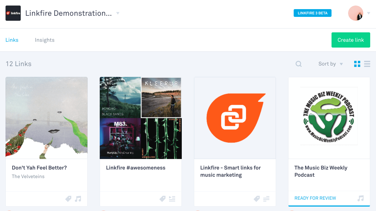Click the text lines icon on Smart links card
Viewport: 376px width, 211px height.
click(266, 199)
